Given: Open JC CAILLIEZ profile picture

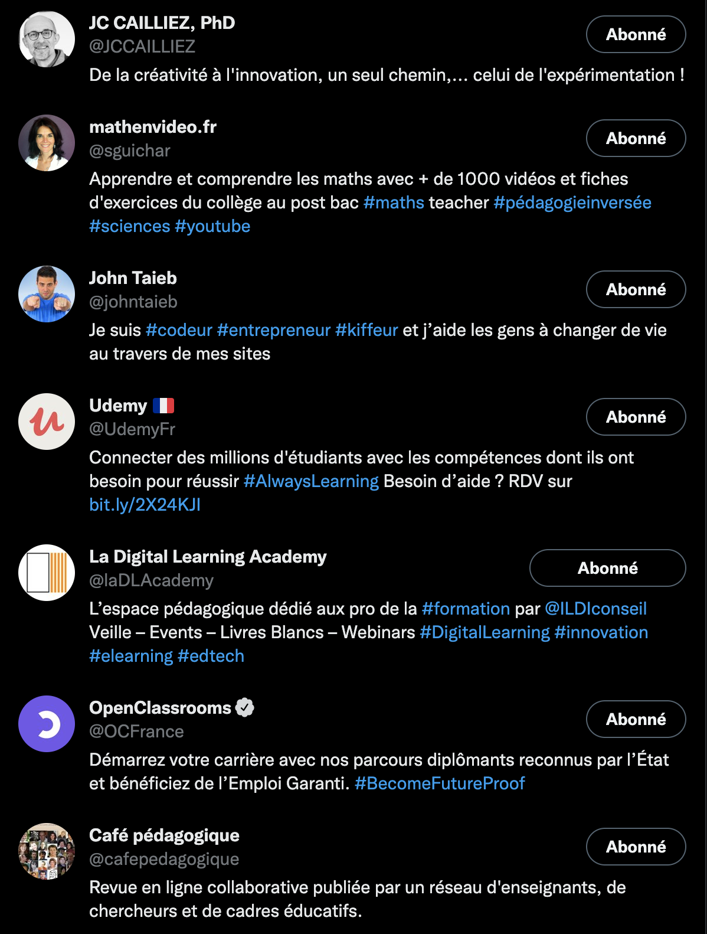Looking at the screenshot, I should 47,39.
